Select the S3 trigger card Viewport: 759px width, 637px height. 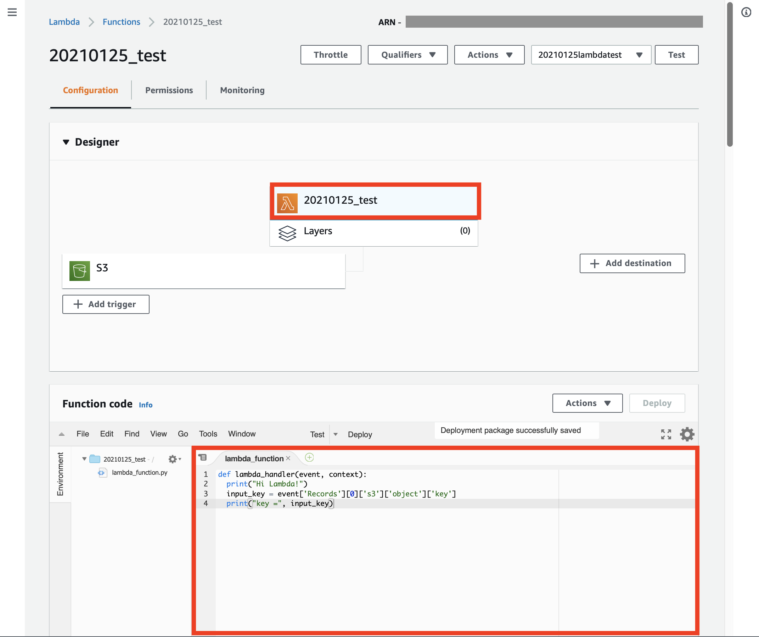(x=203, y=271)
